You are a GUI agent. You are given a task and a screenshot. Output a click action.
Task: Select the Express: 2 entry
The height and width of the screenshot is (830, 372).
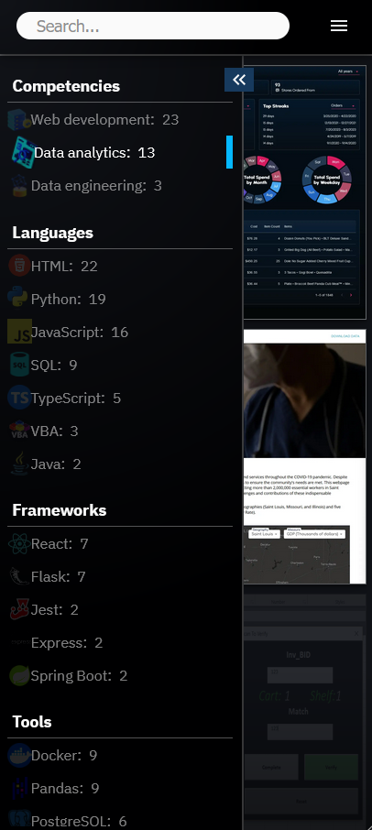[120, 642]
